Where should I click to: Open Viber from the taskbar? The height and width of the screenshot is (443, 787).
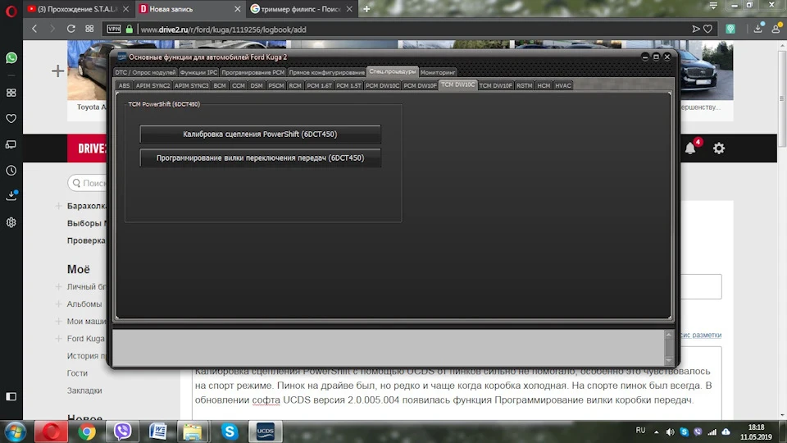point(122,432)
